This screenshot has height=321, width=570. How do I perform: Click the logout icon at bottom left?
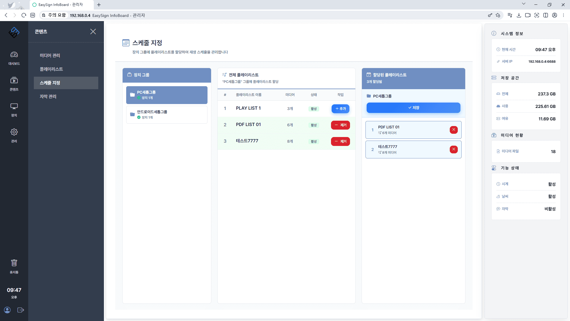[21, 310]
